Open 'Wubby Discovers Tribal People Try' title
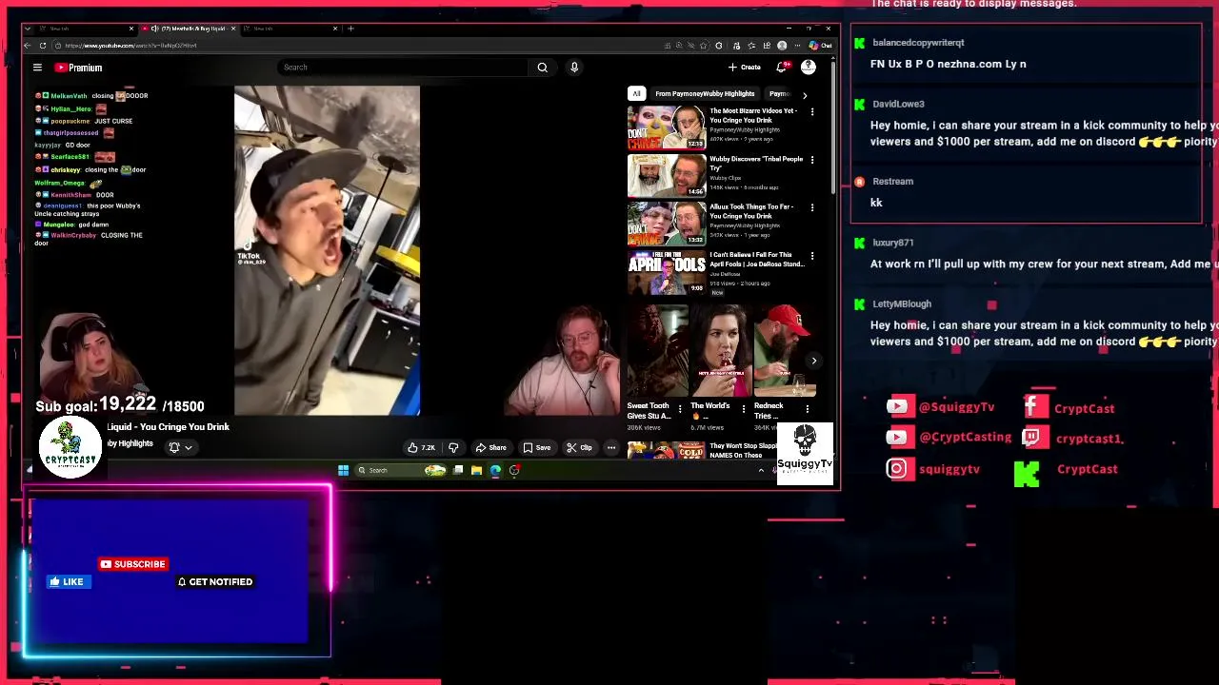Screen dimensions: 1219x685 point(756,164)
